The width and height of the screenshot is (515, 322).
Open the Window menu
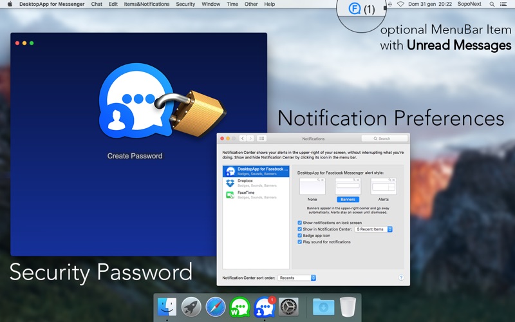(211, 5)
